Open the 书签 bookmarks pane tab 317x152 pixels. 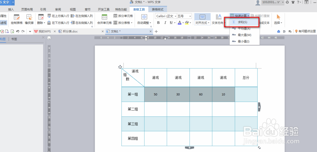14,39
